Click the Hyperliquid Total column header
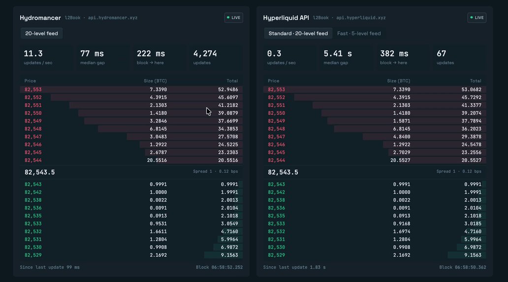The image size is (508, 282). pyautogui.click(x=476, y=81)
